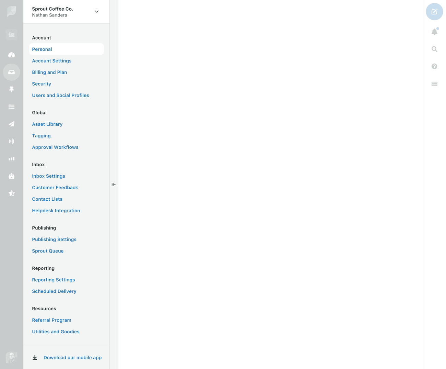Click the search magnifier icon
The height and width of the screenshot is (369, 446).
coord(434,49)
